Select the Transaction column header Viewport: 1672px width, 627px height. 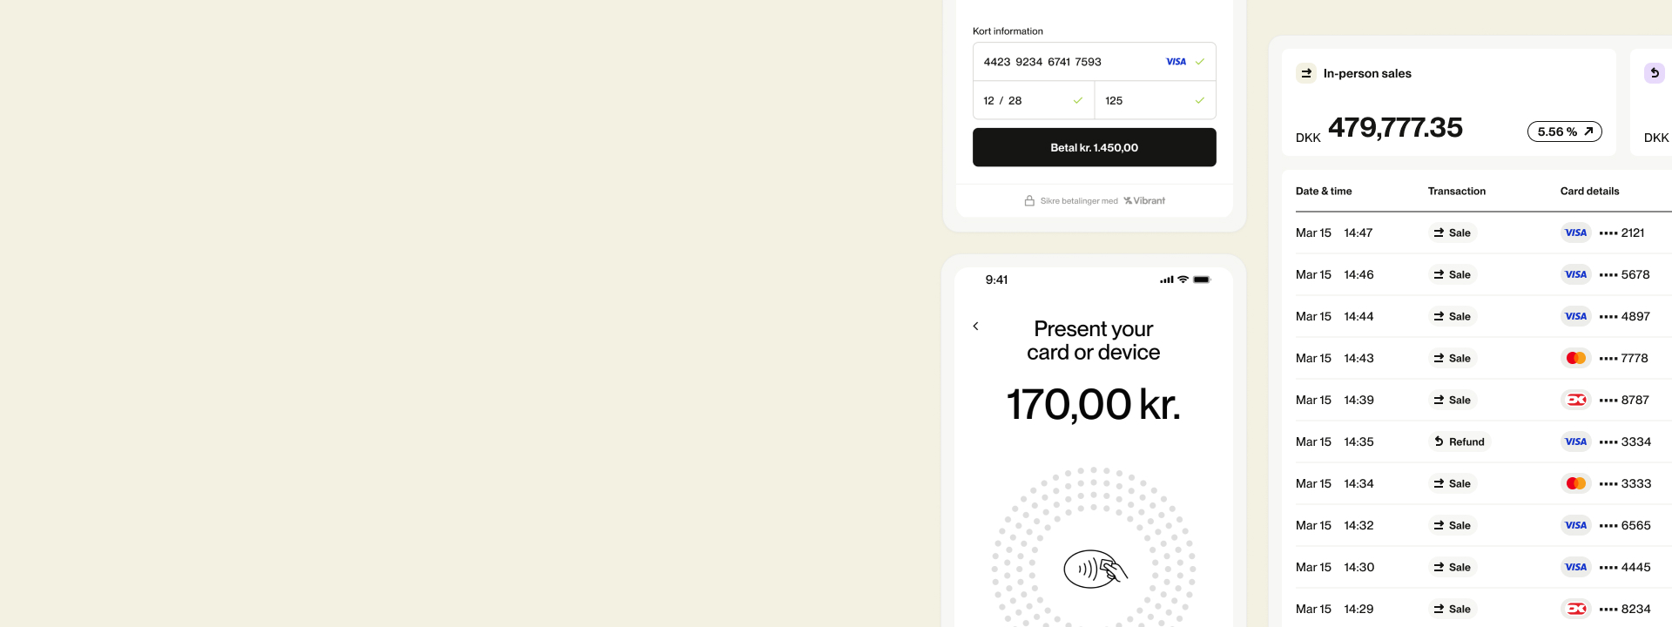(1456, 191)
